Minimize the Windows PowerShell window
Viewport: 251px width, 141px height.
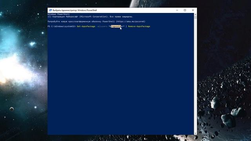[177, 10]
